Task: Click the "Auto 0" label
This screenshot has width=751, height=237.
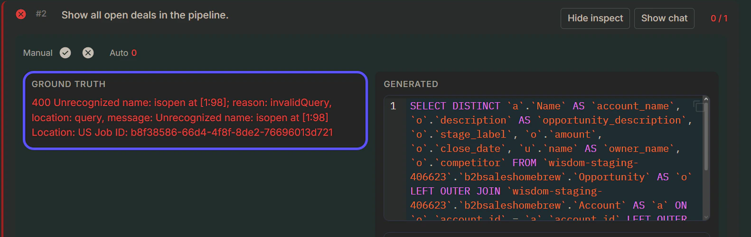Action: 123,53
